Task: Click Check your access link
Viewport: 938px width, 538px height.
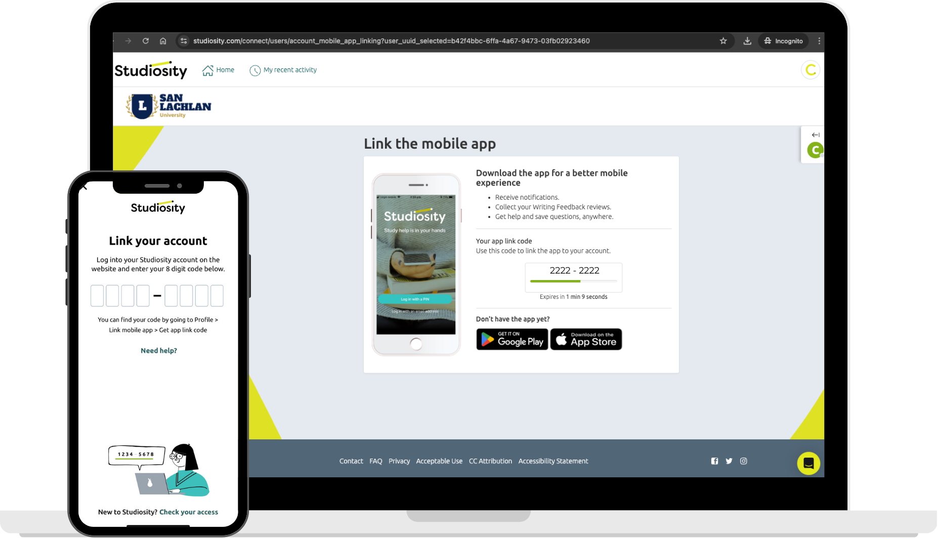Action: pos(189,512)
